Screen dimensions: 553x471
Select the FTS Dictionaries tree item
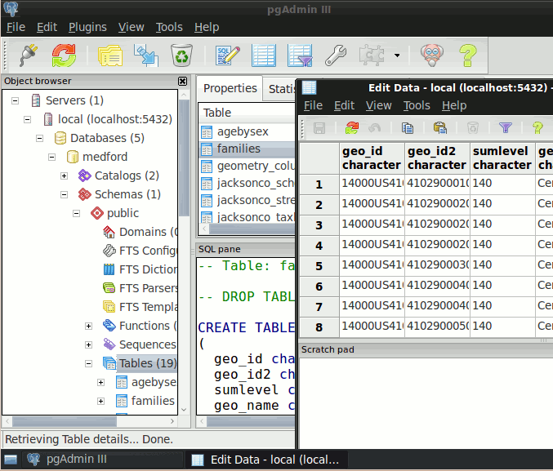click(148, 269)
